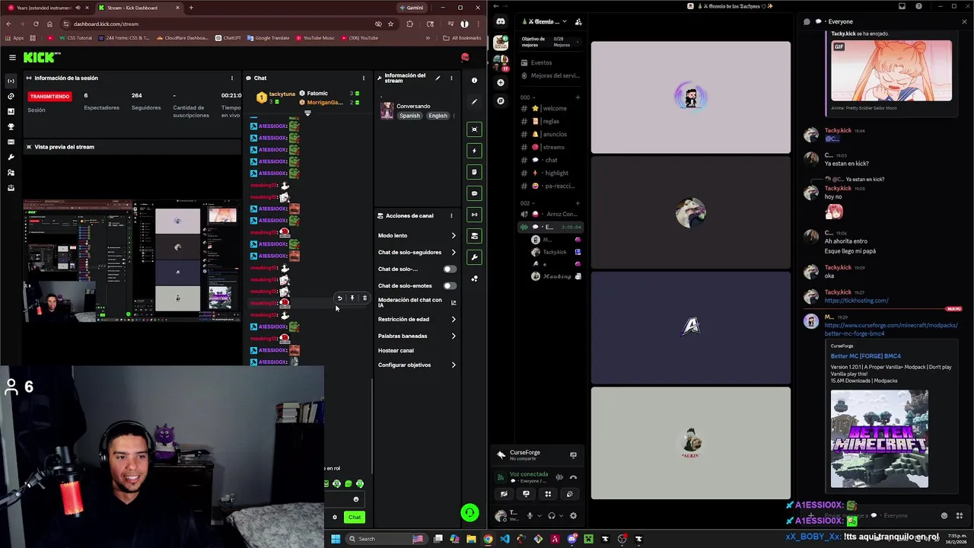
Task: Edit stream information with the pencil icon
Action: [x=438, y=78]
